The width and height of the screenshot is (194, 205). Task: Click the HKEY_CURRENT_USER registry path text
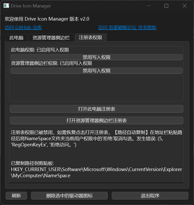(96, 172)
